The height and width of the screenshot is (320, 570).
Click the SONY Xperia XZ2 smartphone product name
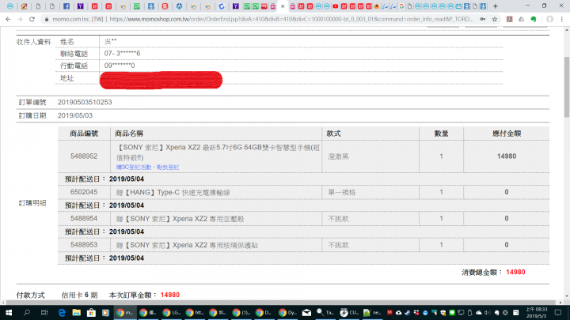coord(218,152)
